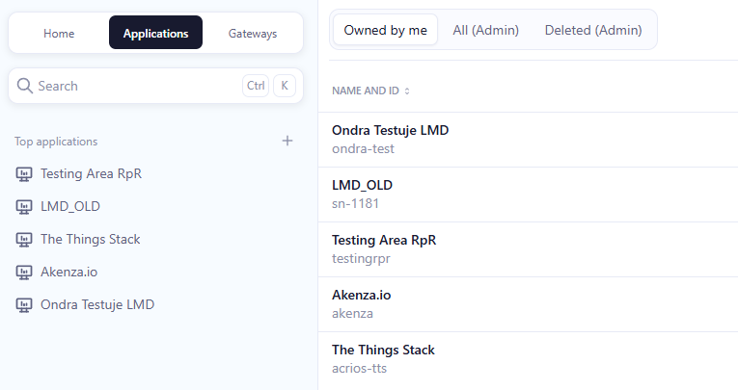This screenshot has height=390, width=738.
Task: Focus the Search input field
Action: [x=135, y=86]
